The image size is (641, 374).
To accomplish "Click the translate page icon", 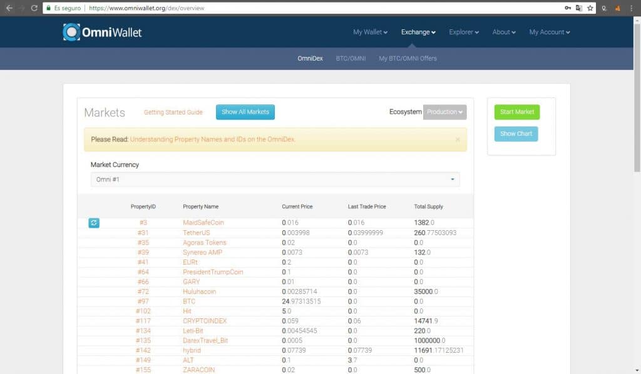I will tap(579, 8).
